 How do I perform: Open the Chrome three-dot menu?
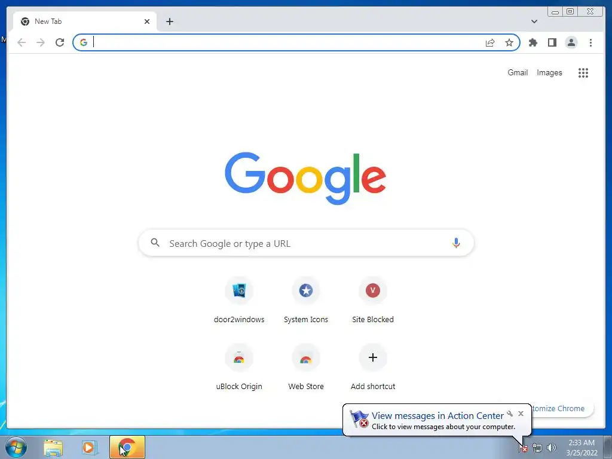pyautogui.click(x=590, y=42)
